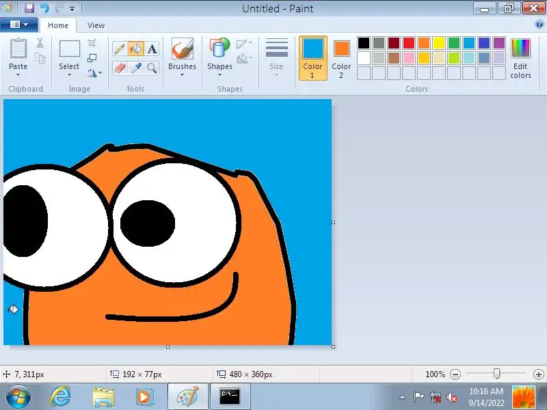Select Color 2 button
547x410 pixels.
[341, 58]
